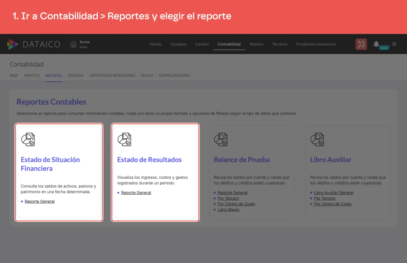Open Por Centro de Costo under Libro Auxiliar

[x=333, y=204]
